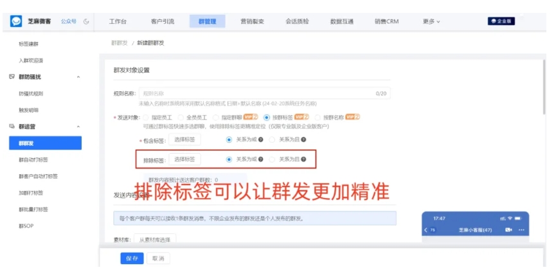
Task: Click into the 规则名称 input field
Action: pos(265,94)
